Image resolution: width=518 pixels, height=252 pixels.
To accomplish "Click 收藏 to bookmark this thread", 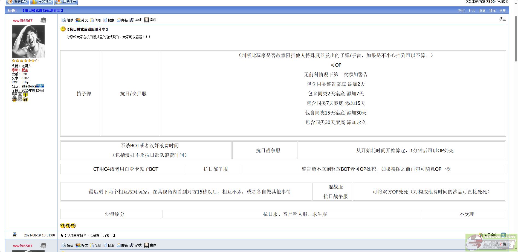I will click(482, 10).
